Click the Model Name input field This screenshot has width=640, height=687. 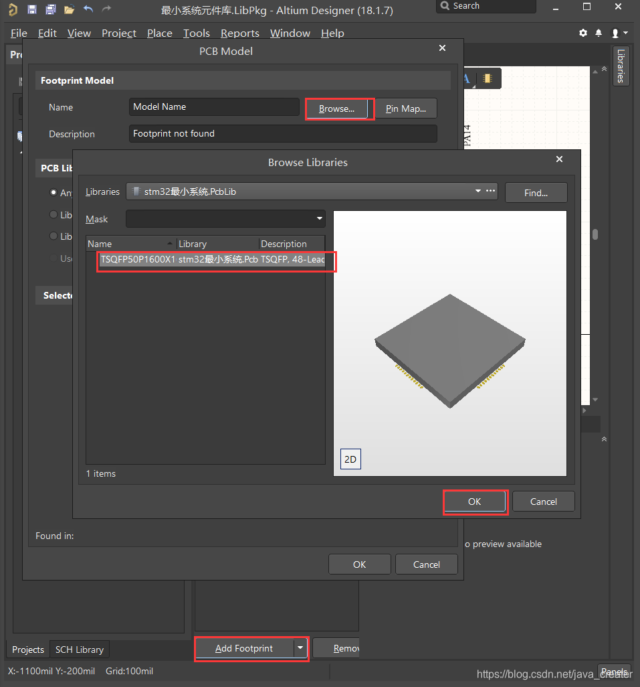[x=214, y=107]
